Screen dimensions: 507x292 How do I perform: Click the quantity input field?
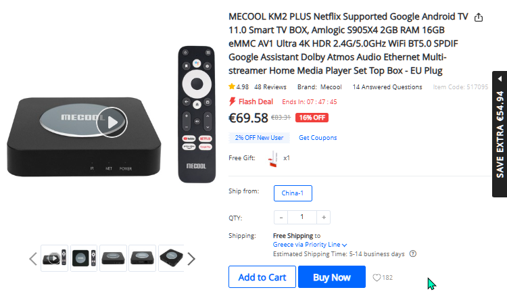(302, 217)
